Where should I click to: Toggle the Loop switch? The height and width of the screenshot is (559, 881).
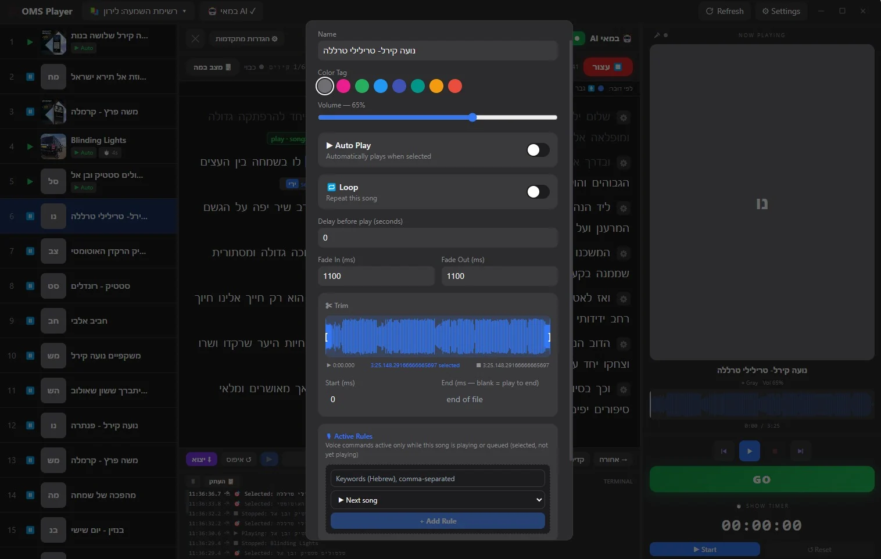538,192
